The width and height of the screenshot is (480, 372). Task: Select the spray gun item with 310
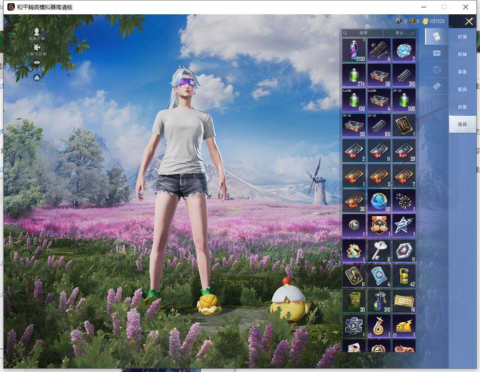(x=379, y=301)
